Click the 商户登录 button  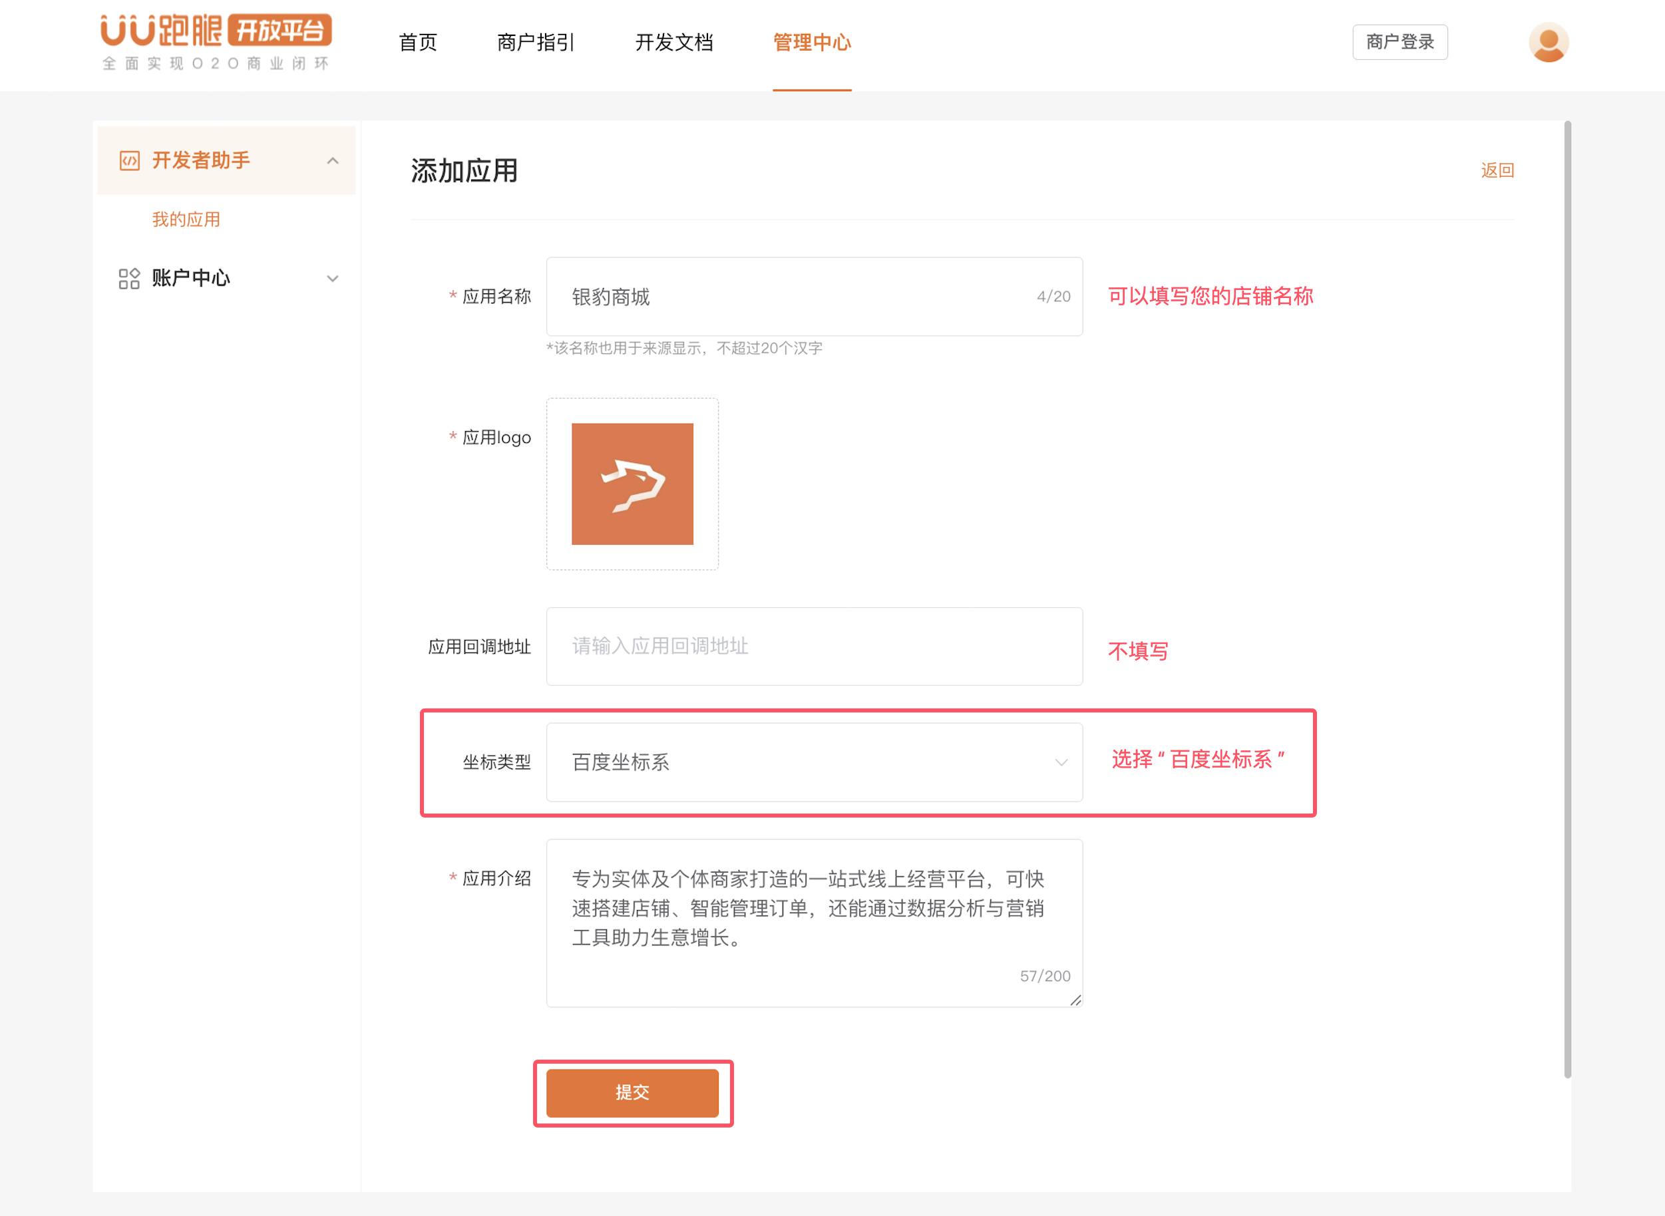point(1399,42)
